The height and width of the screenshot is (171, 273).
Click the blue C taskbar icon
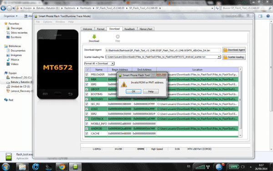35,167
